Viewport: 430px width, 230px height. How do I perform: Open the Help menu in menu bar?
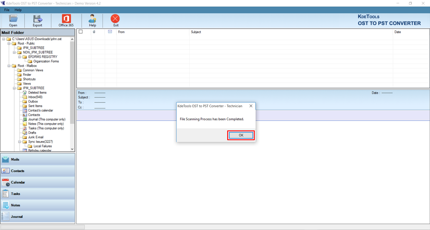point(18,10)
